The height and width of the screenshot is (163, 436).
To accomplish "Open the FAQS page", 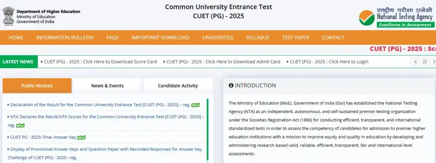I will [112, 38].
